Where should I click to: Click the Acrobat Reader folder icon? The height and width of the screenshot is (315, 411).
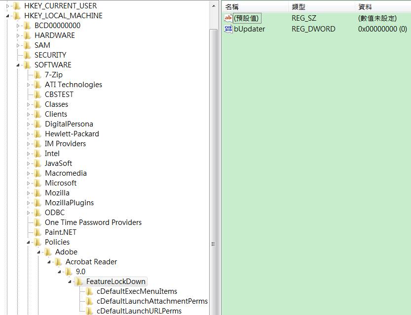tap(58, 262)
